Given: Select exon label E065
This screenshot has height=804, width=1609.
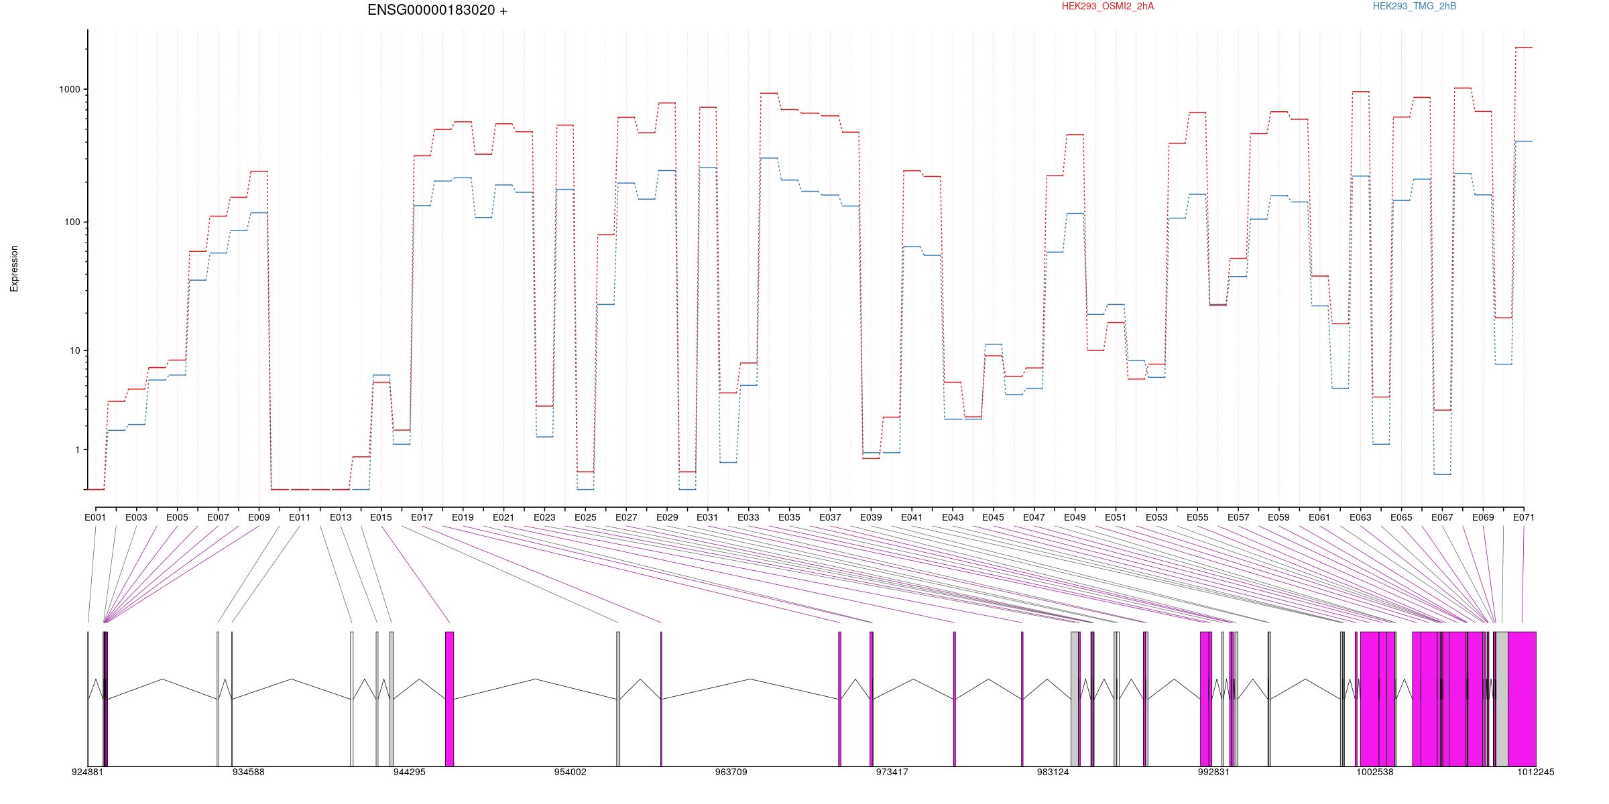Looking at the screenshot, I should [x=1401, y=517].
